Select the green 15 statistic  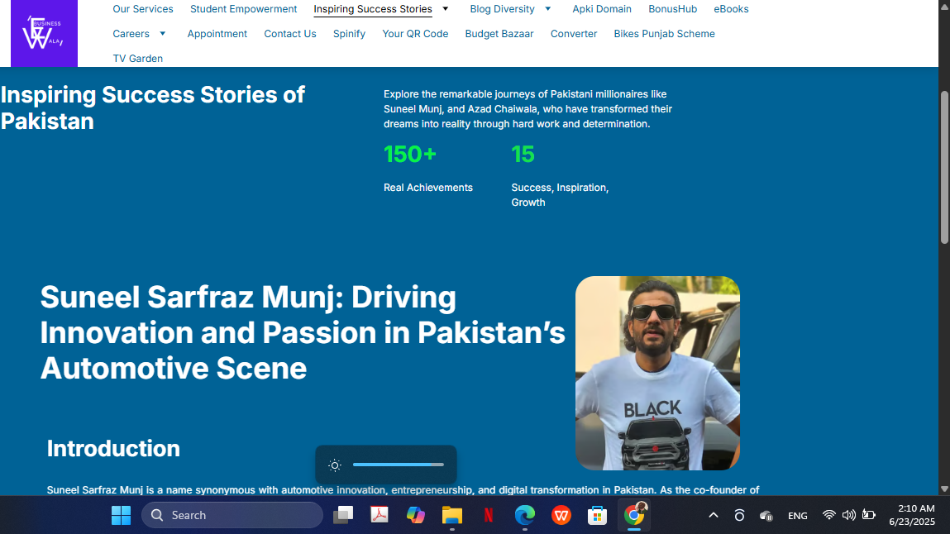523,155
